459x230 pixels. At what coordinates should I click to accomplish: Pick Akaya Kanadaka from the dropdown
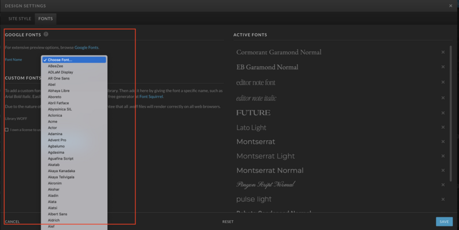pyautogui.click(x=74, y=170)
